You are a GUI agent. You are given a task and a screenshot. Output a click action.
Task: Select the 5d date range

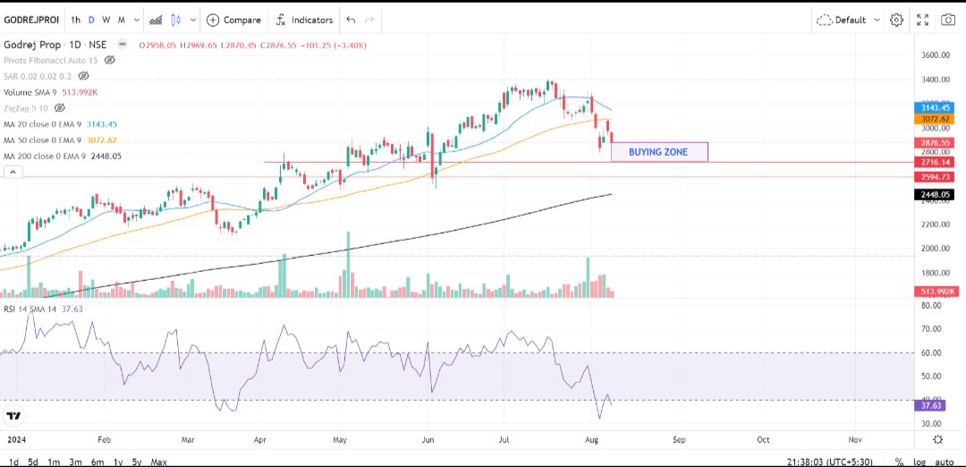(x=34, y=462)
